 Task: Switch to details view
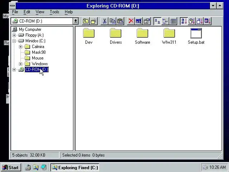173,21
